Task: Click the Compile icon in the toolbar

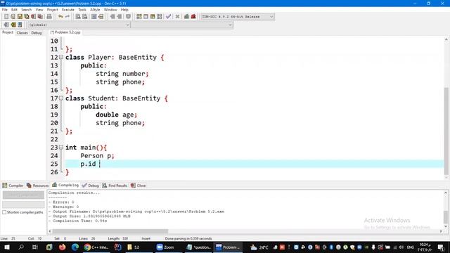Action: (139, 17)
